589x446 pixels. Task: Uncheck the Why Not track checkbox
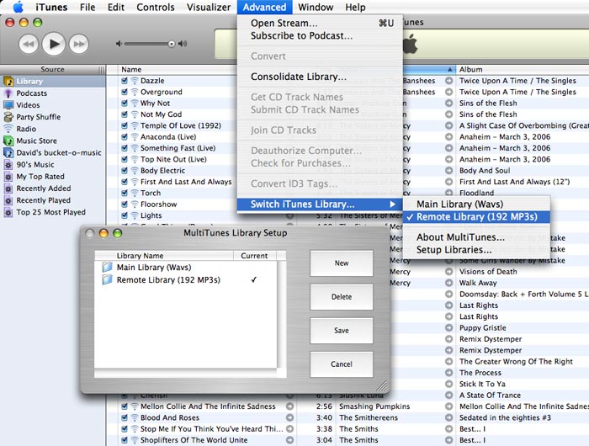click(x=125, y=103)
